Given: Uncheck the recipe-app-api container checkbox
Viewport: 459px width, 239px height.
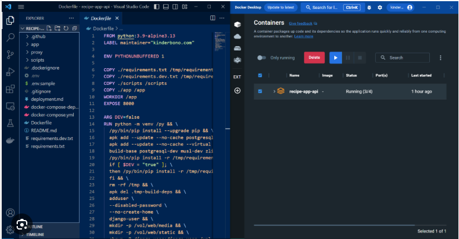Looking at the screenshot, I should (x=260, y=91).
